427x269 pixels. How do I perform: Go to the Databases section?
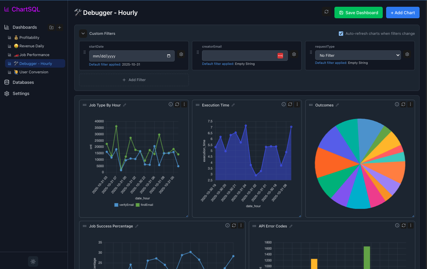[23, 82]
